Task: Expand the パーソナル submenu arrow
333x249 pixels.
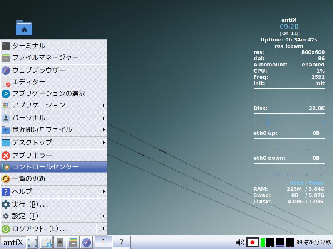Action: (104, 118)
